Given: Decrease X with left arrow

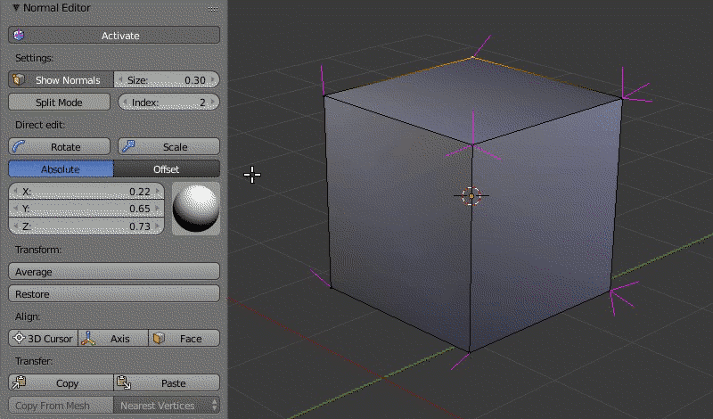Looking at the screenshot, I should pyautogui.click(x=15, y=191).
